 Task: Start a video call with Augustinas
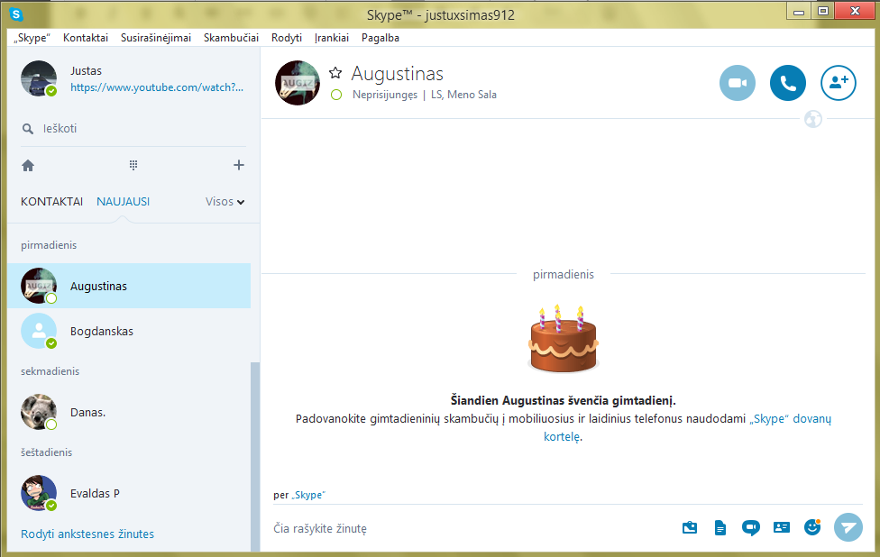[x=737, y=83]
